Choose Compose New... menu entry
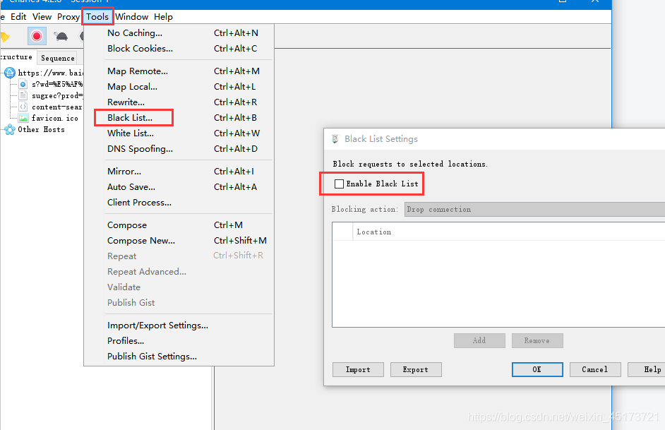The image size is (665, 430). (179, 241)
